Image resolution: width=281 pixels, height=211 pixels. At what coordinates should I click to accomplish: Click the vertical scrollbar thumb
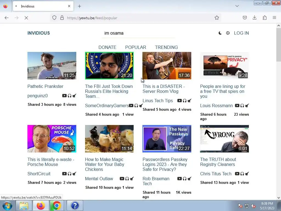[279, 45]
